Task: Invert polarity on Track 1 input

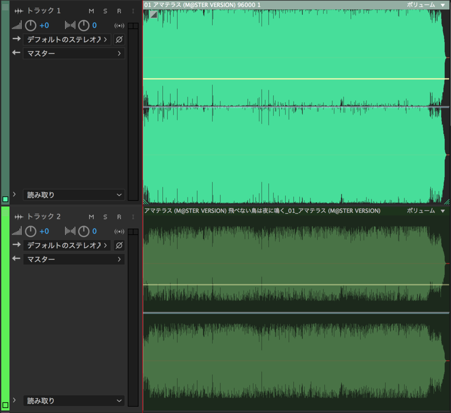Action: 119,39
